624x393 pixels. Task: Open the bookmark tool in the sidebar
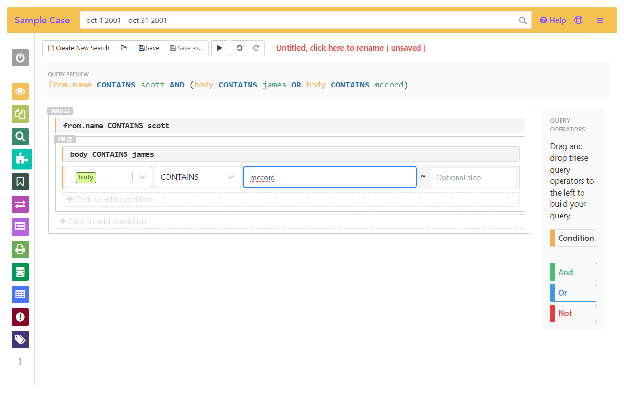pyautogui.click(x=20, y=181)
